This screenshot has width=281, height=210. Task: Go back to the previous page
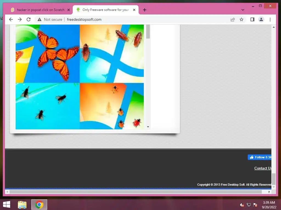[x=11, y=19]
